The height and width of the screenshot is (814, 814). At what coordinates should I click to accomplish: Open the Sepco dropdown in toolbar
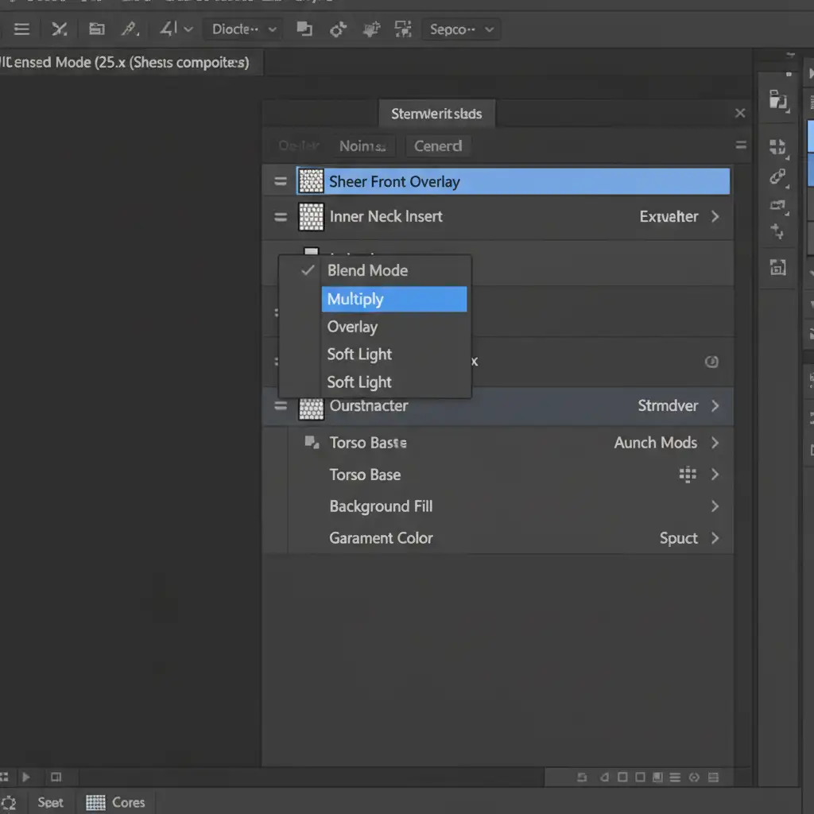[461, 29]
